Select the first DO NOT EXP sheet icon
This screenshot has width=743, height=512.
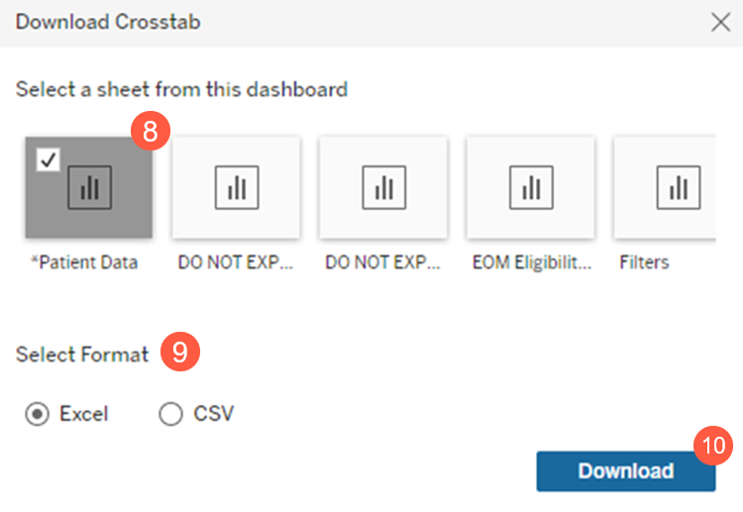point(236,187)
